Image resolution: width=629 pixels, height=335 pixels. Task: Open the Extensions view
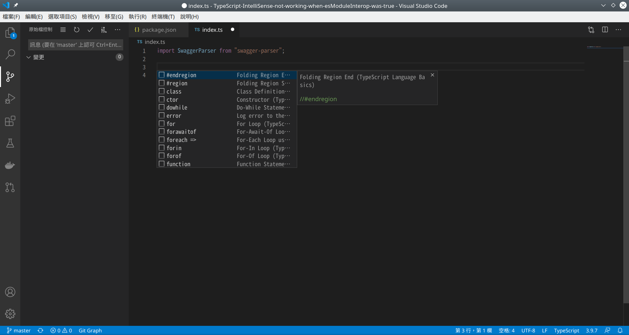10,121
